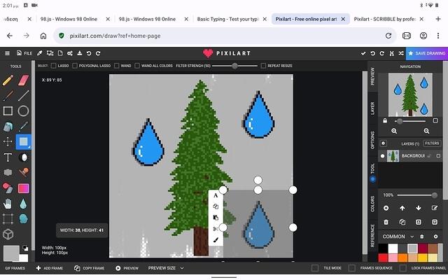The image size is (448, 280).
Task: Activate the Hand pan tool
Action: [8, 204]
